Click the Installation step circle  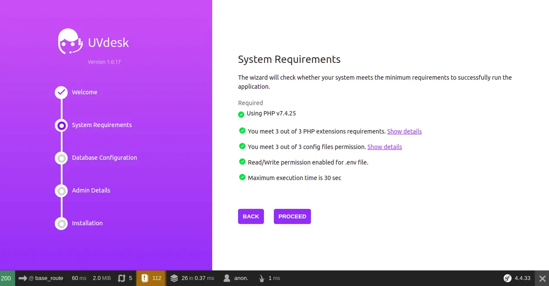(x=61, y=224)
